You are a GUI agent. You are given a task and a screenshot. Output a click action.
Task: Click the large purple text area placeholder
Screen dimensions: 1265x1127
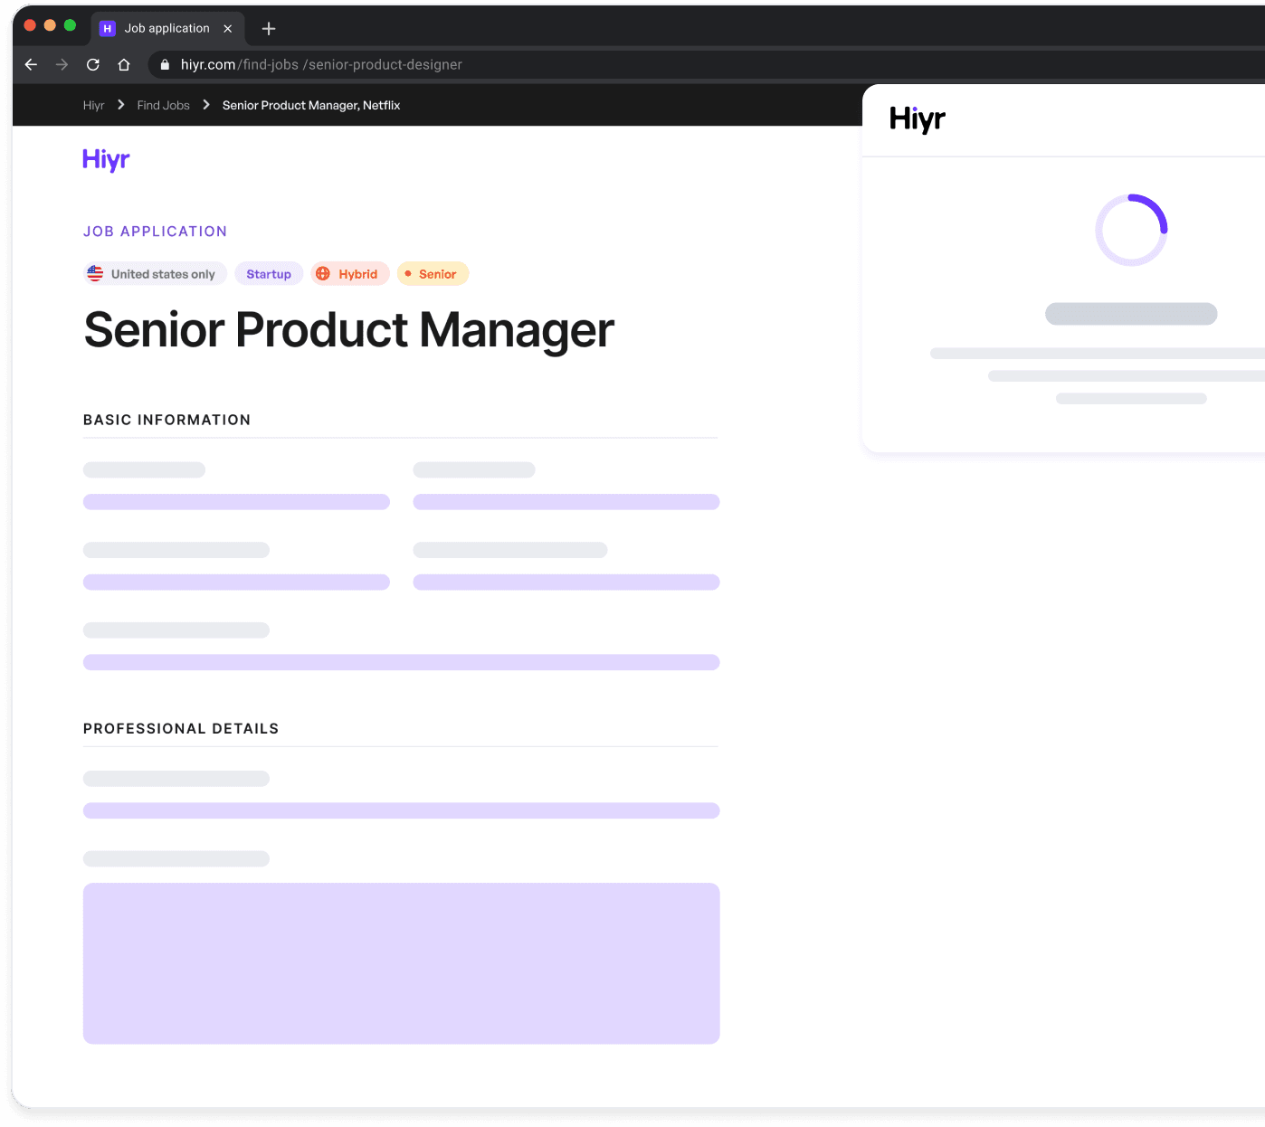click(402, 963)
